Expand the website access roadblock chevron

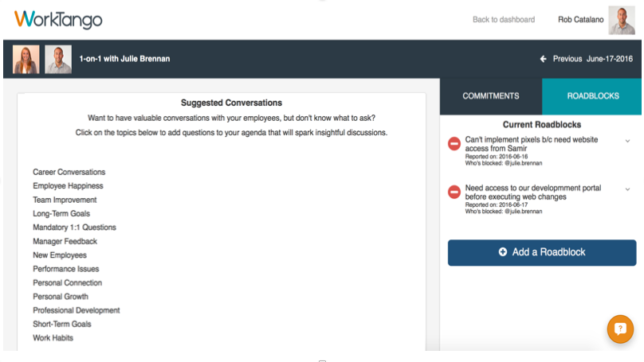[627, 141]
